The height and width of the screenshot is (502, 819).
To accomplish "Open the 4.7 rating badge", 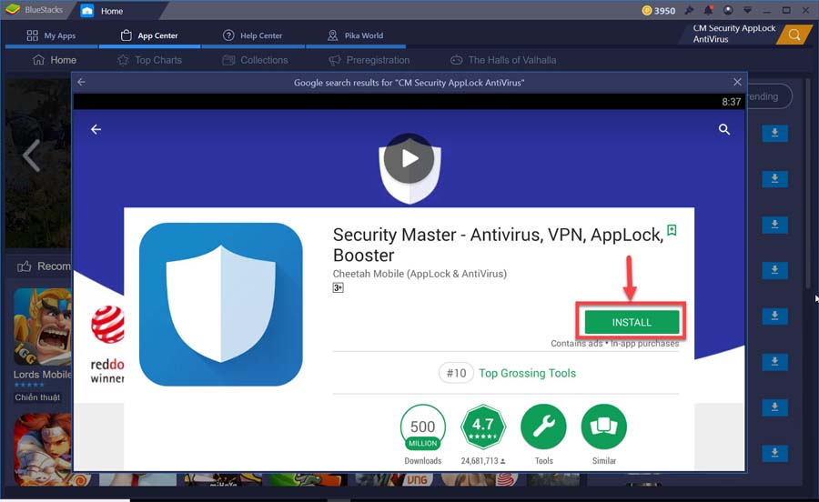I will pos(483,427).
